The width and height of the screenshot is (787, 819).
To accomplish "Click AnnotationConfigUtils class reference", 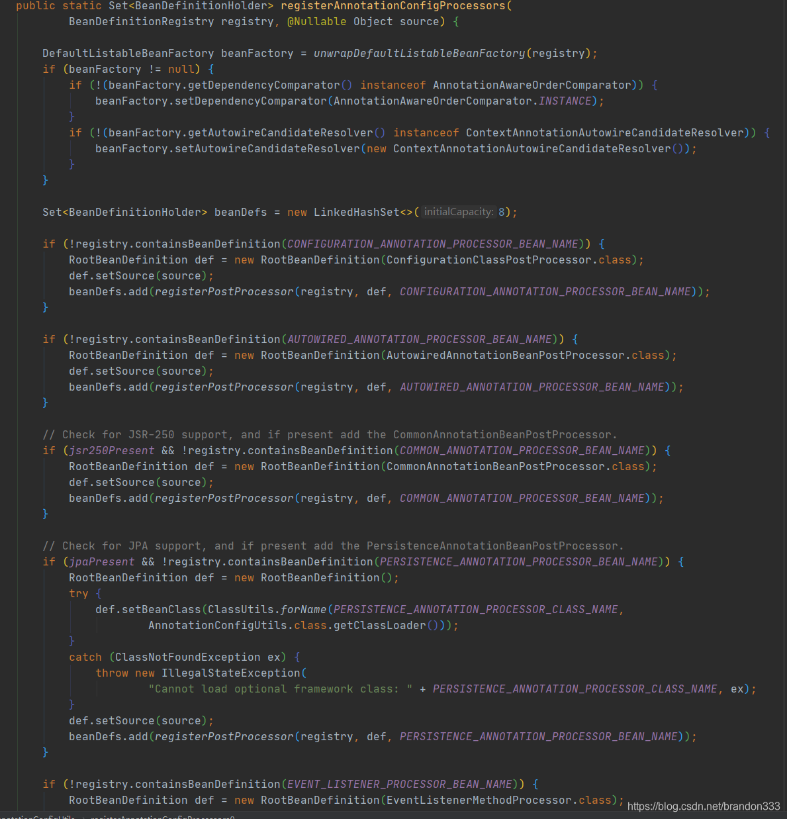I will coord(218,626).
